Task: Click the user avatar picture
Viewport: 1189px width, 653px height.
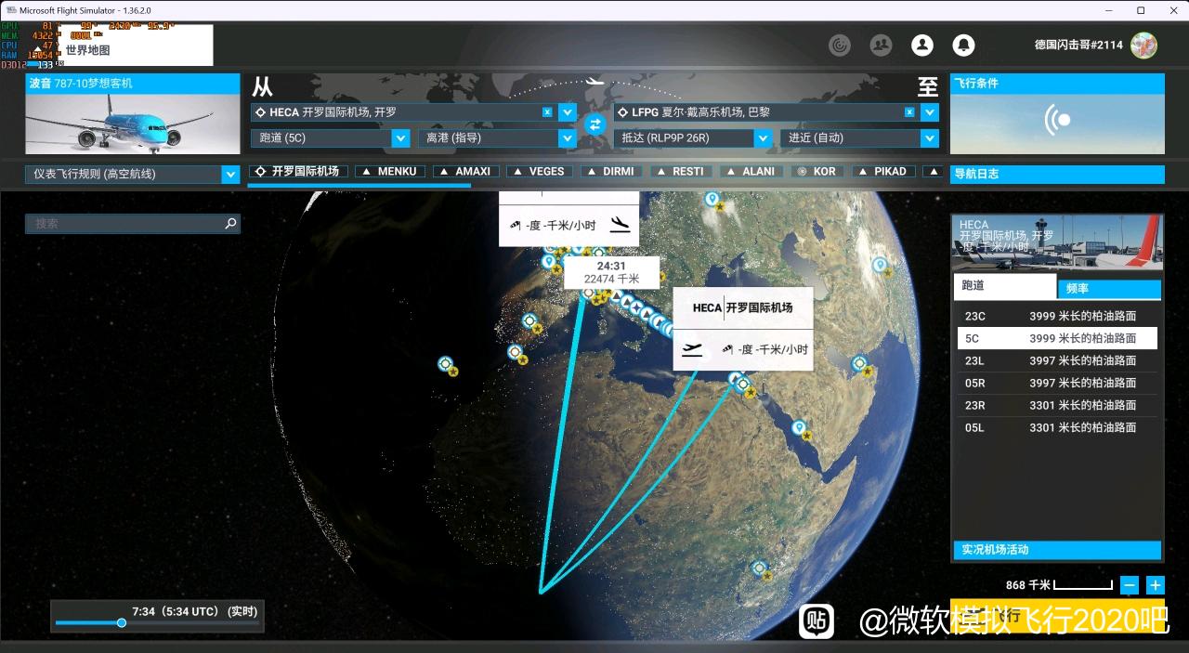Action: [1143, 45]
